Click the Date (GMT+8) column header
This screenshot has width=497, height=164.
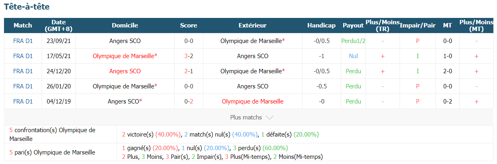58,25
